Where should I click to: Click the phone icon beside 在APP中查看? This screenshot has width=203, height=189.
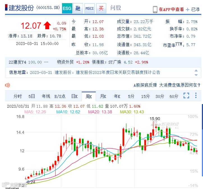[155, 10]
